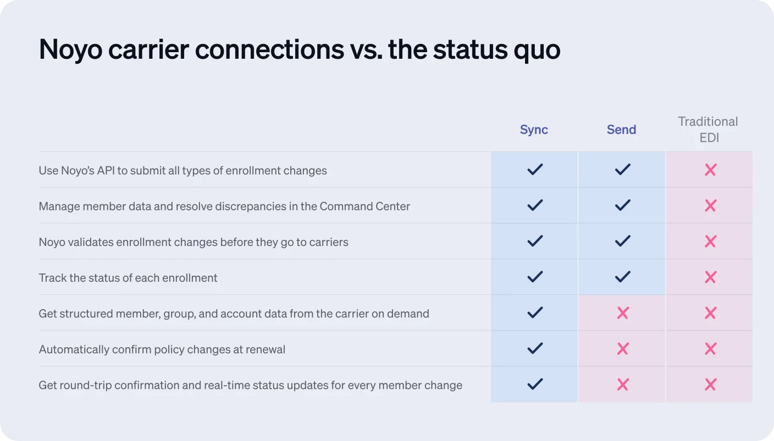Image resolution: width=774 pixels, height=441 pixels.
Task: Select the Traditional EDI column header
Action: coord(708,130)
